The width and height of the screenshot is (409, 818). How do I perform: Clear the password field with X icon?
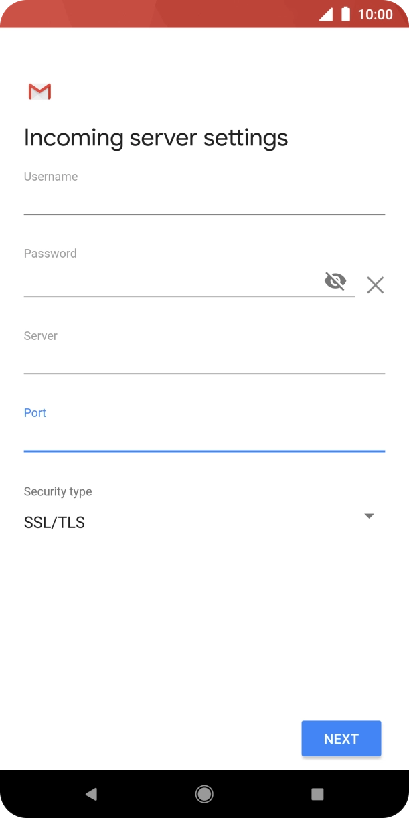[376, 285]
